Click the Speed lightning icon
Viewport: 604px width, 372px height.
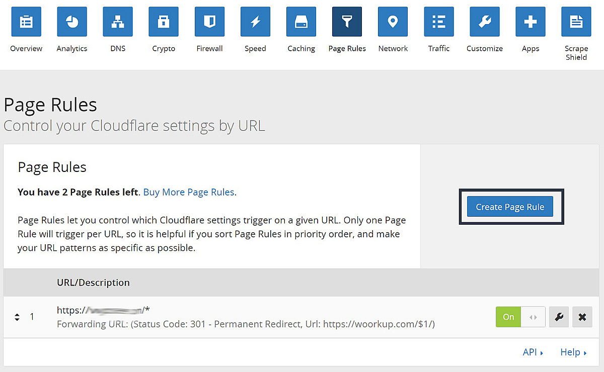coord(255,22)
